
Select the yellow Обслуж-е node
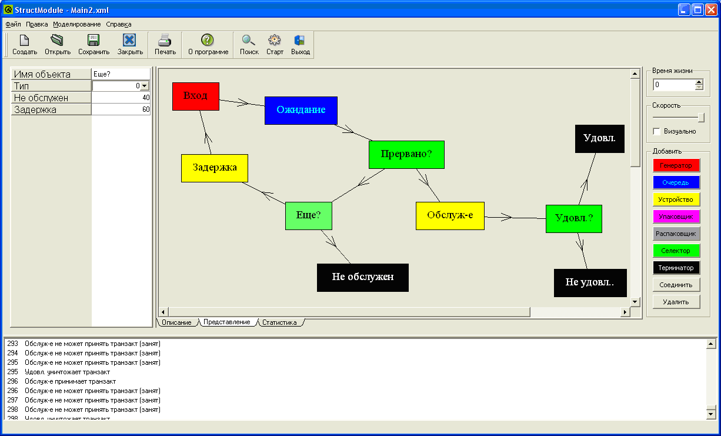450,216
